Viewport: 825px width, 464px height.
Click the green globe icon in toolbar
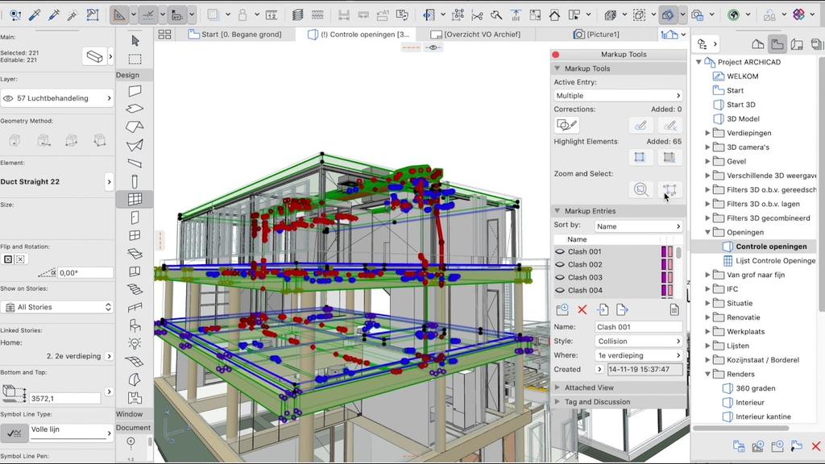(733, 14)
